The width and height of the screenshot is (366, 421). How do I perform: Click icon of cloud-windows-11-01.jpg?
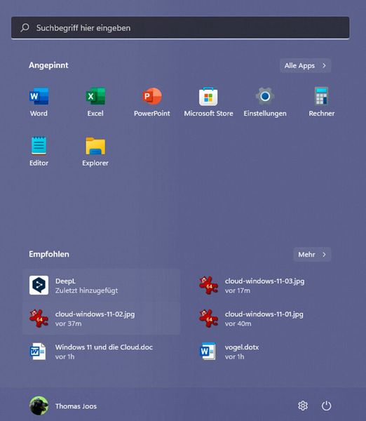[208, 318]
